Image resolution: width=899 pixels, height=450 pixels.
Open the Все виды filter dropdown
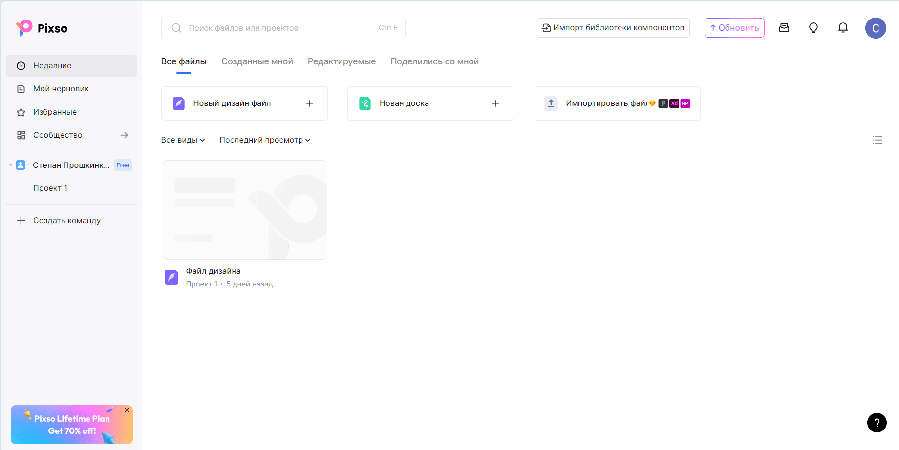[183, 140]
